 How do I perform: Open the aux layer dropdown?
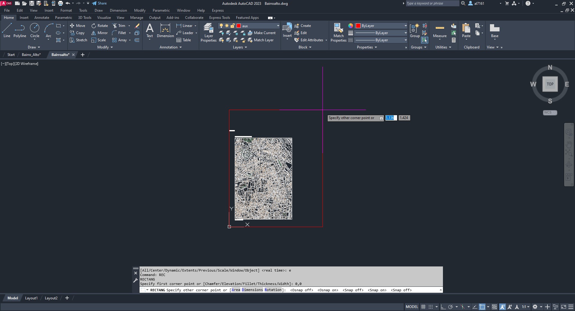coord(278,26)
